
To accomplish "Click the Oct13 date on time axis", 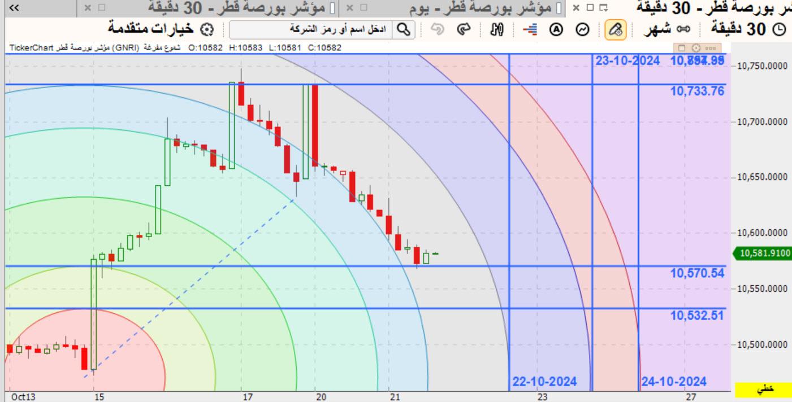I will pos(23,397).
